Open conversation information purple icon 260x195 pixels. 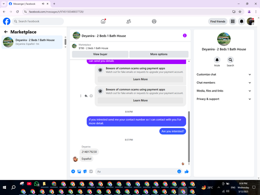coord(185,35)
